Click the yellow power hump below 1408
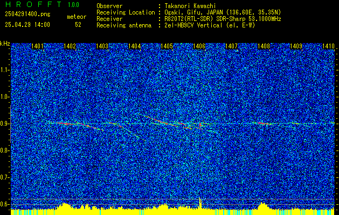The width and height of the screenshot is (339, 215). click(262, 205)
